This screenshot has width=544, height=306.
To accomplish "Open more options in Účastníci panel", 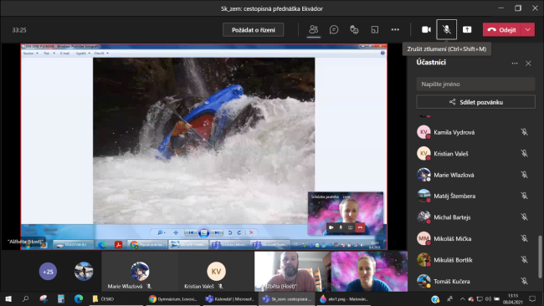I will pos(515,64).
